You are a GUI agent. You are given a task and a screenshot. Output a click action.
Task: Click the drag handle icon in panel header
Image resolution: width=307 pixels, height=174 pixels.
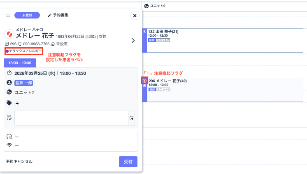click(x=8, y=15)
